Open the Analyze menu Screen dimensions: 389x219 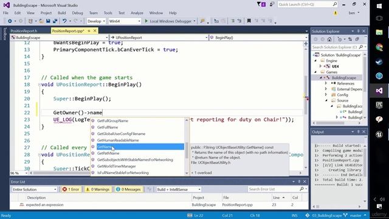click(137, 13)
